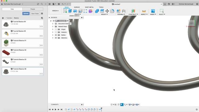This screenshot has width=199, height=112.
Task: Refresh the data panel
Action: pyautogui.click(x=38, y=4)
